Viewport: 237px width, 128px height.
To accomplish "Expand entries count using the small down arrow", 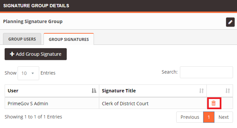I will click(x=33, y=73).
